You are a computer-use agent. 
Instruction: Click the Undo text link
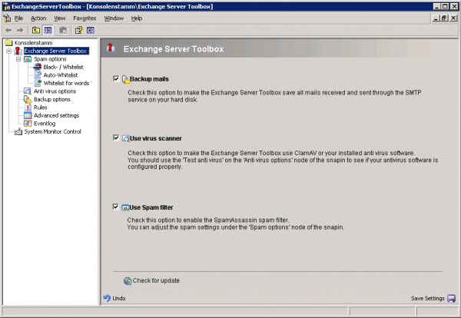point(119,298)
